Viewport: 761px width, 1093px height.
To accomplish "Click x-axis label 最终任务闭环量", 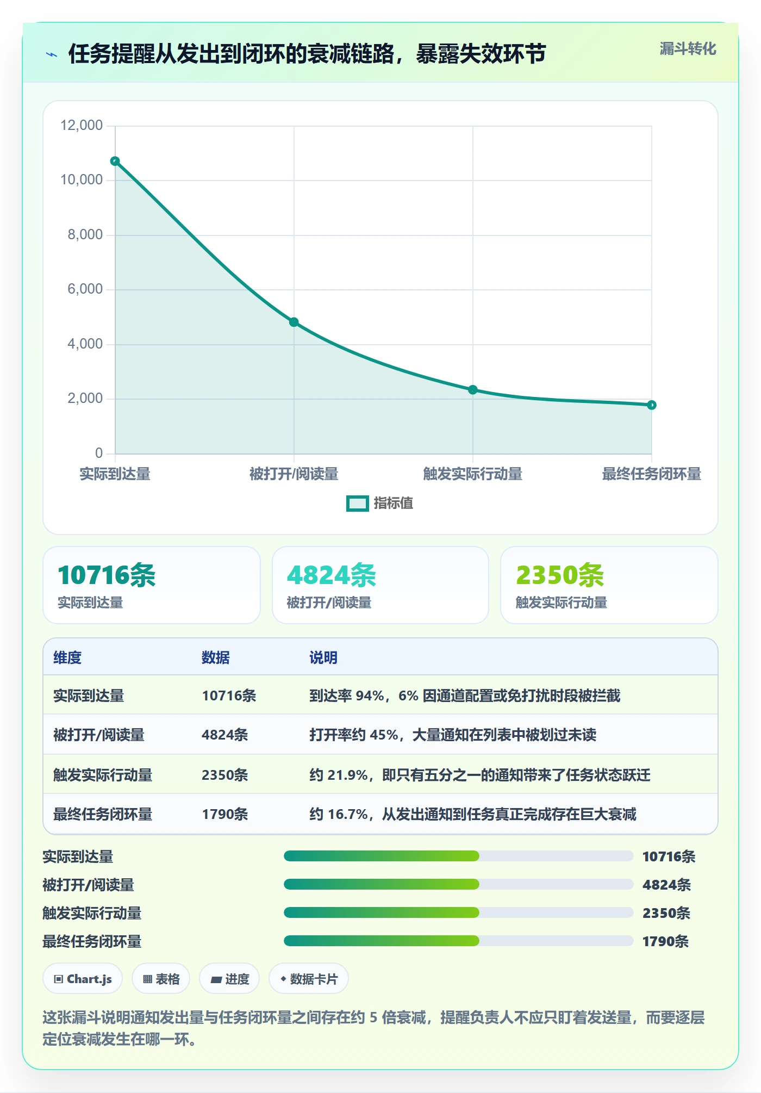I will click(x=652, y=474).
